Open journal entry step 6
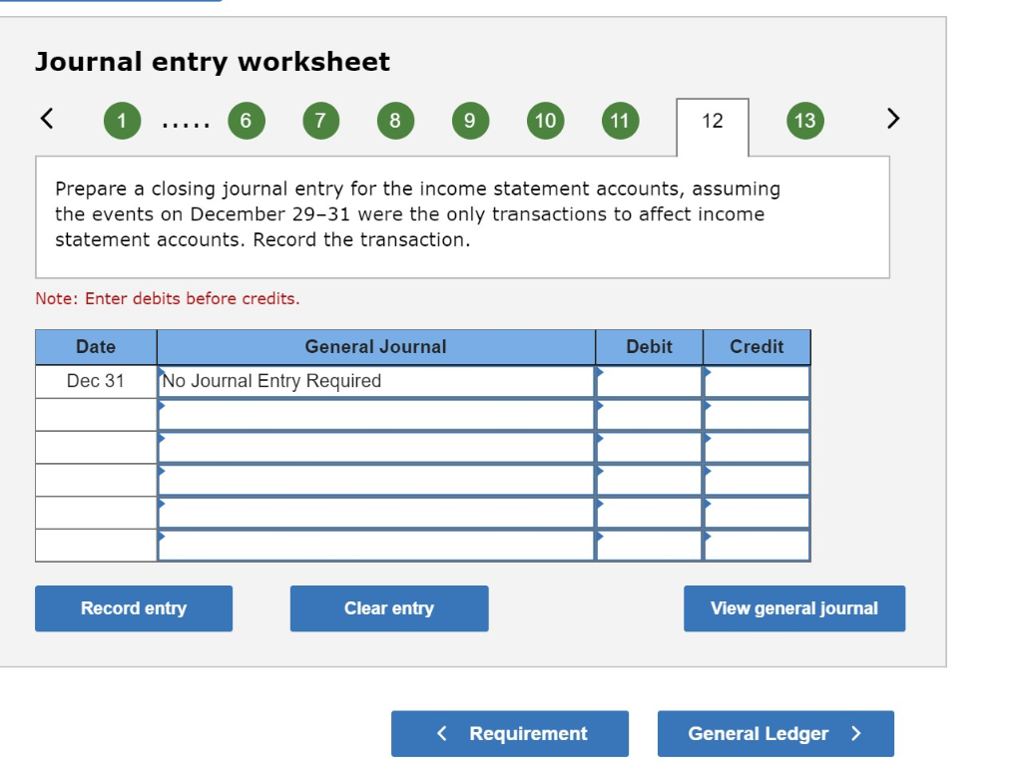The image size is (1022, 776). click(247, 121)
